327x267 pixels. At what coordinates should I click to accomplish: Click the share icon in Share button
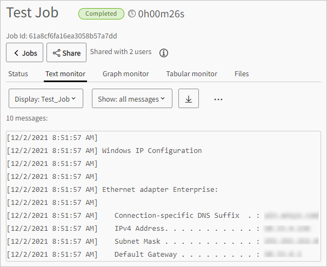point(56,53)
